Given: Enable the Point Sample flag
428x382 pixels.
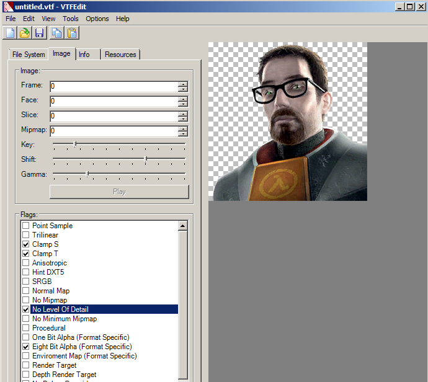Looking at the screenshot, I should click(26, 226).
